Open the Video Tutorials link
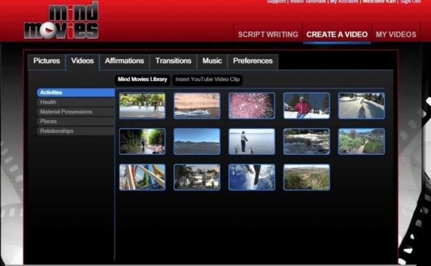Screen dimensions: 431x266 308,2
